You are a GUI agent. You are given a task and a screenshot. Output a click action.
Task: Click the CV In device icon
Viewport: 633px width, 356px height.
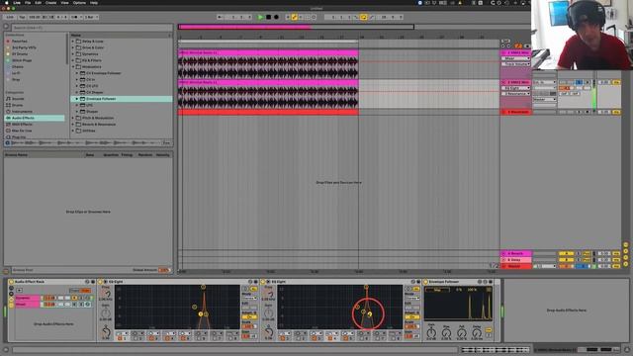82,79
